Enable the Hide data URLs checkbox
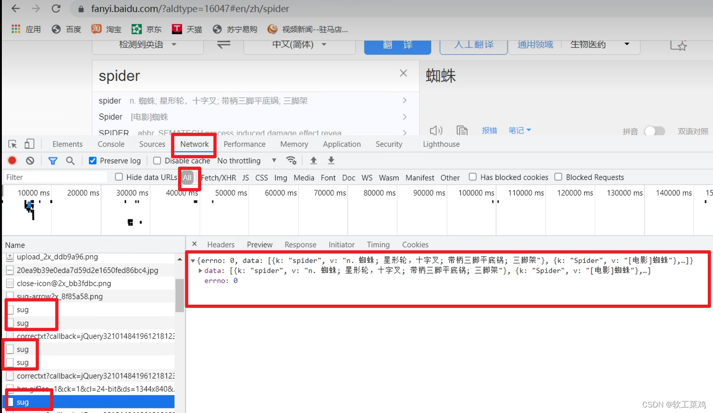This screenshot has height=413, width=713. click(x=119, y=177)
